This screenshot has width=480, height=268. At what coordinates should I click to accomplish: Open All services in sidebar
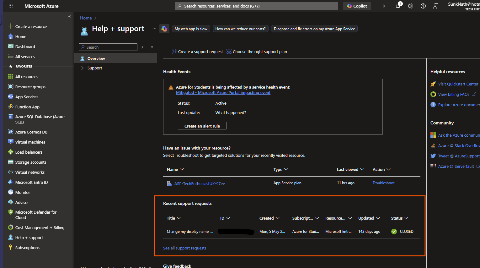tap(25, 57)
